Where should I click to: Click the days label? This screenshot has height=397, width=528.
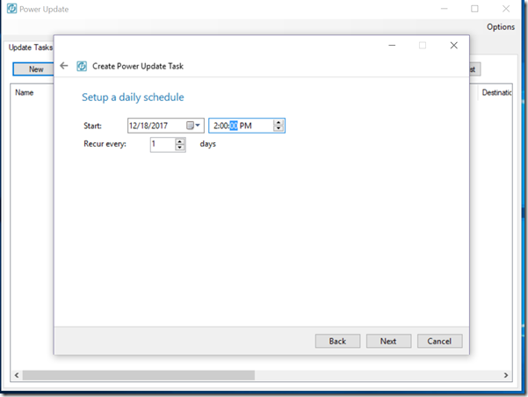207,144
